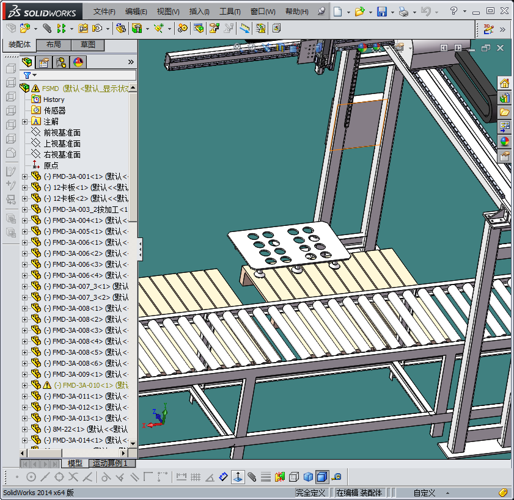Open the ConfigurationManager tab icon

click(x=61, y=62)
